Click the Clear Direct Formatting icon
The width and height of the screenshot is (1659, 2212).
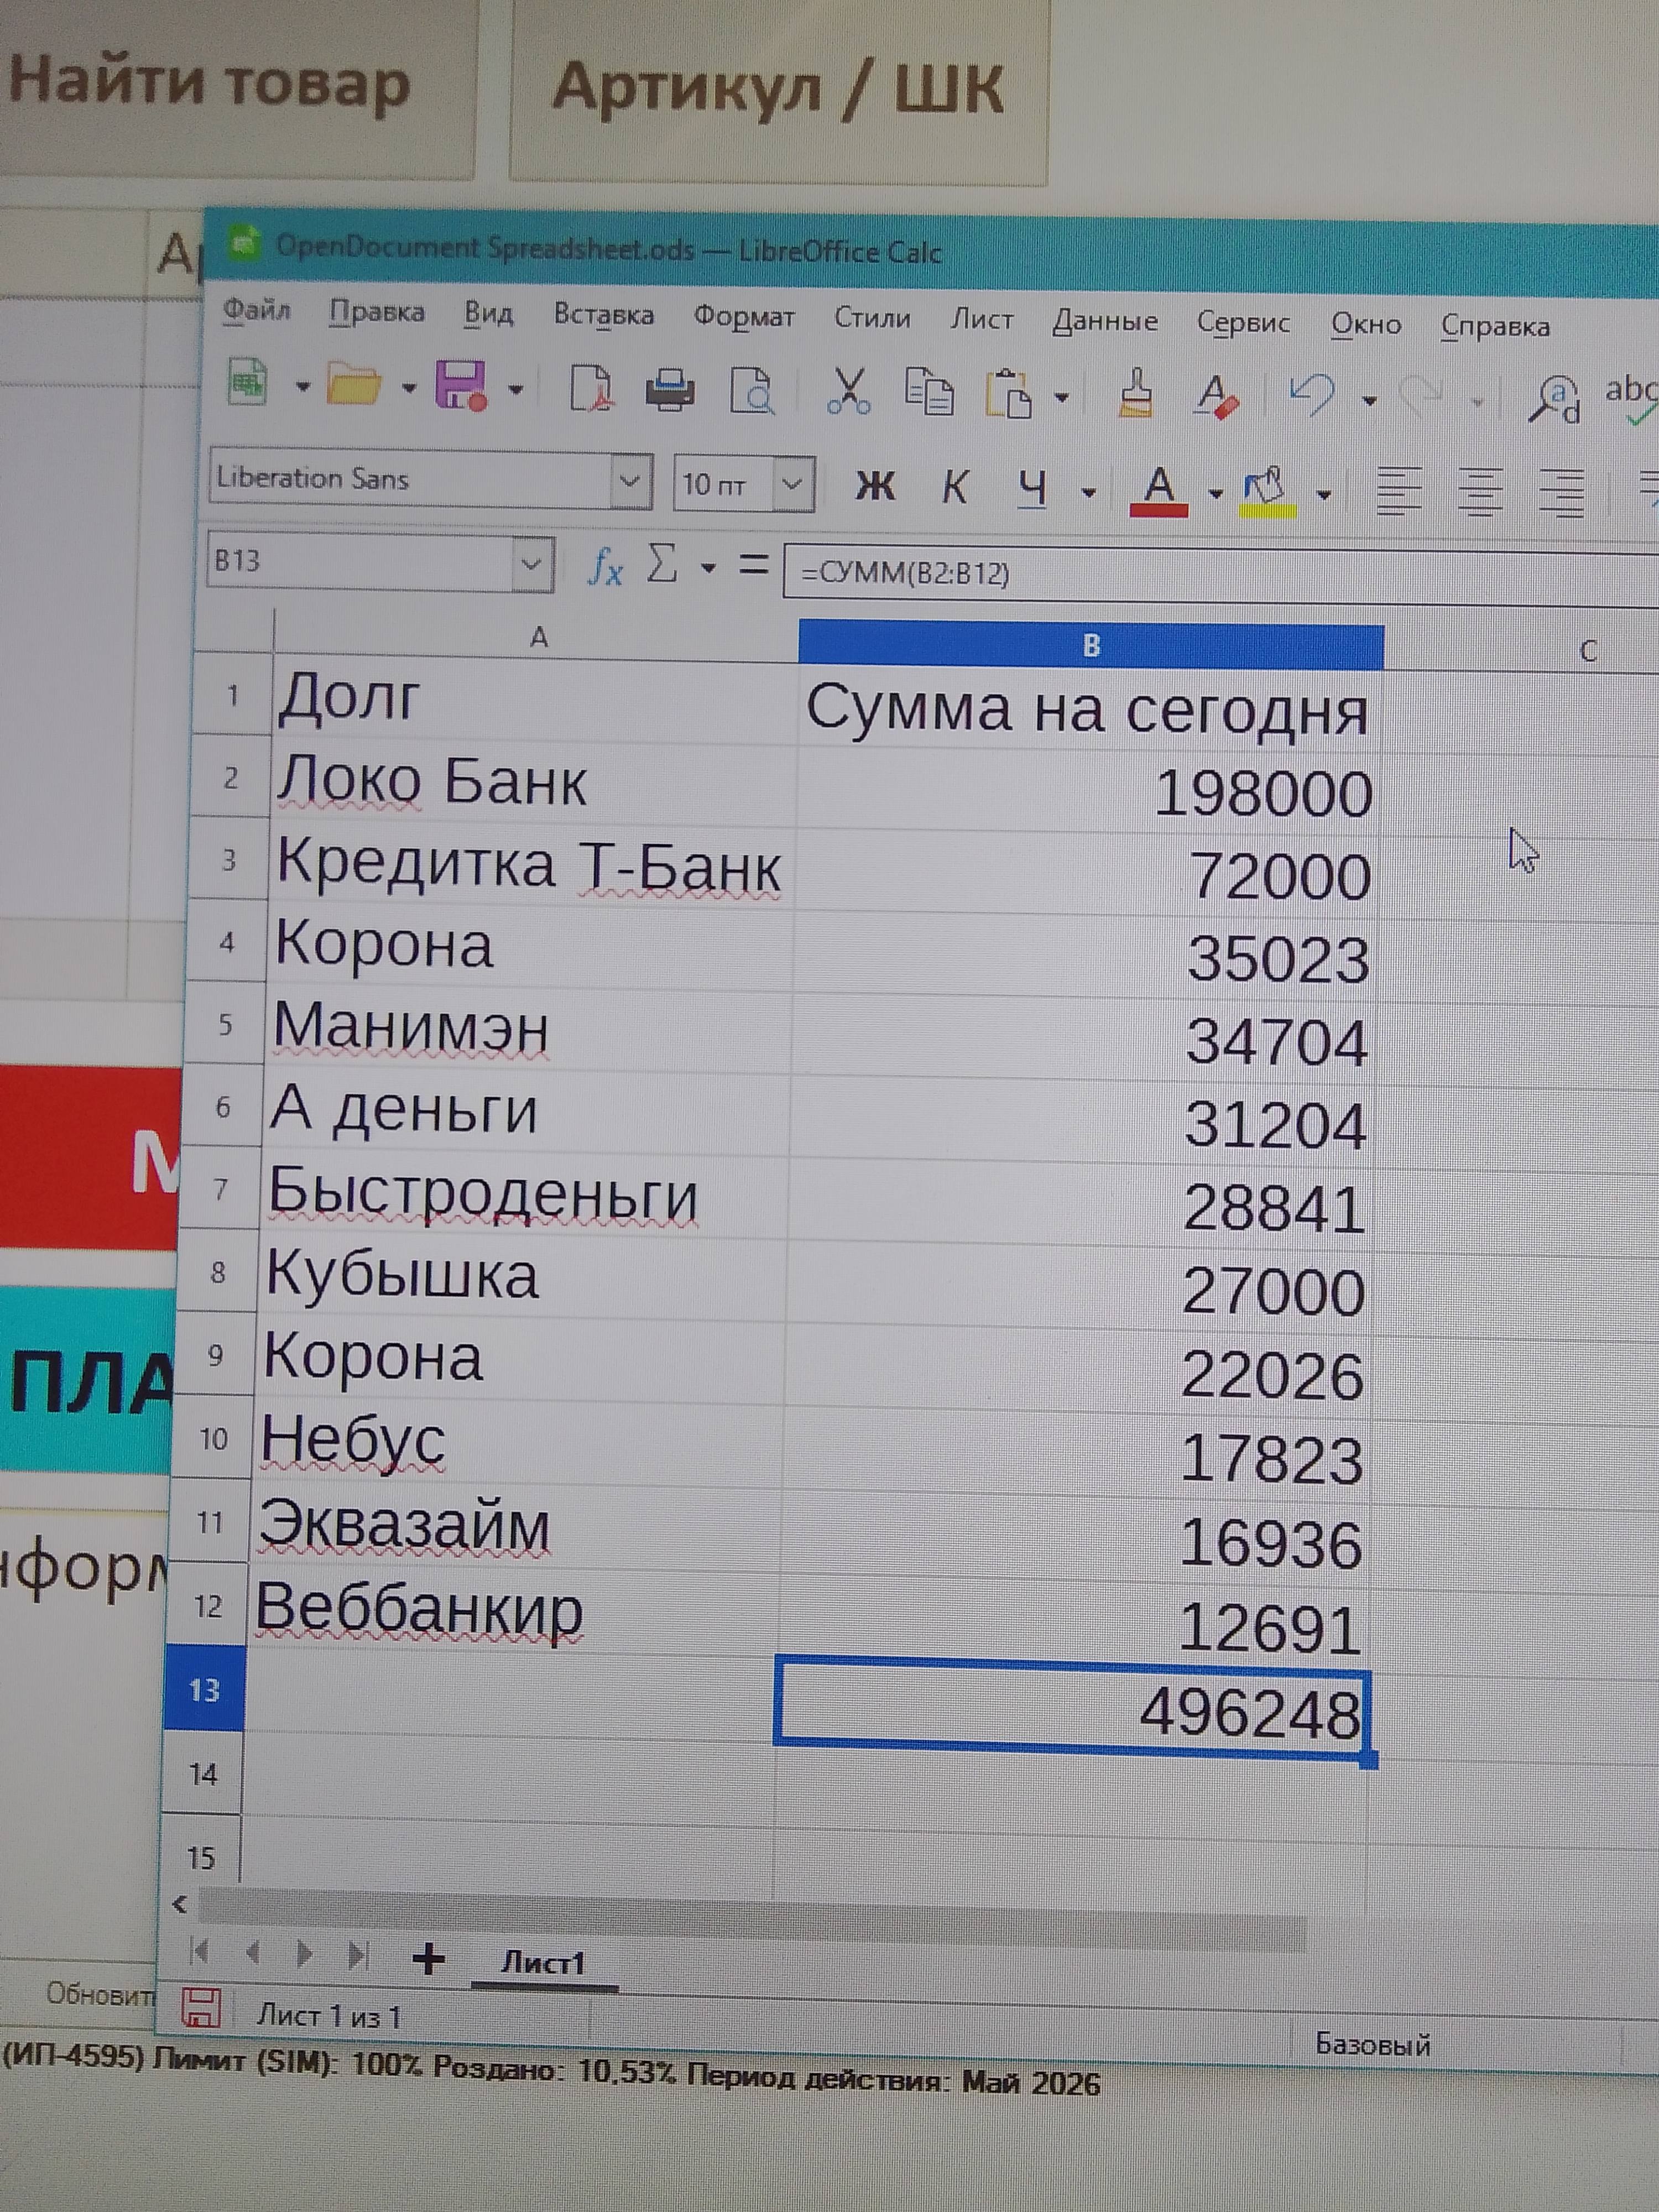tap(1217, 396)
